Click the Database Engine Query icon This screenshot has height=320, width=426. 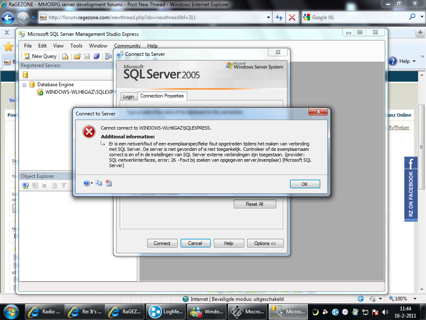point(65,56)
